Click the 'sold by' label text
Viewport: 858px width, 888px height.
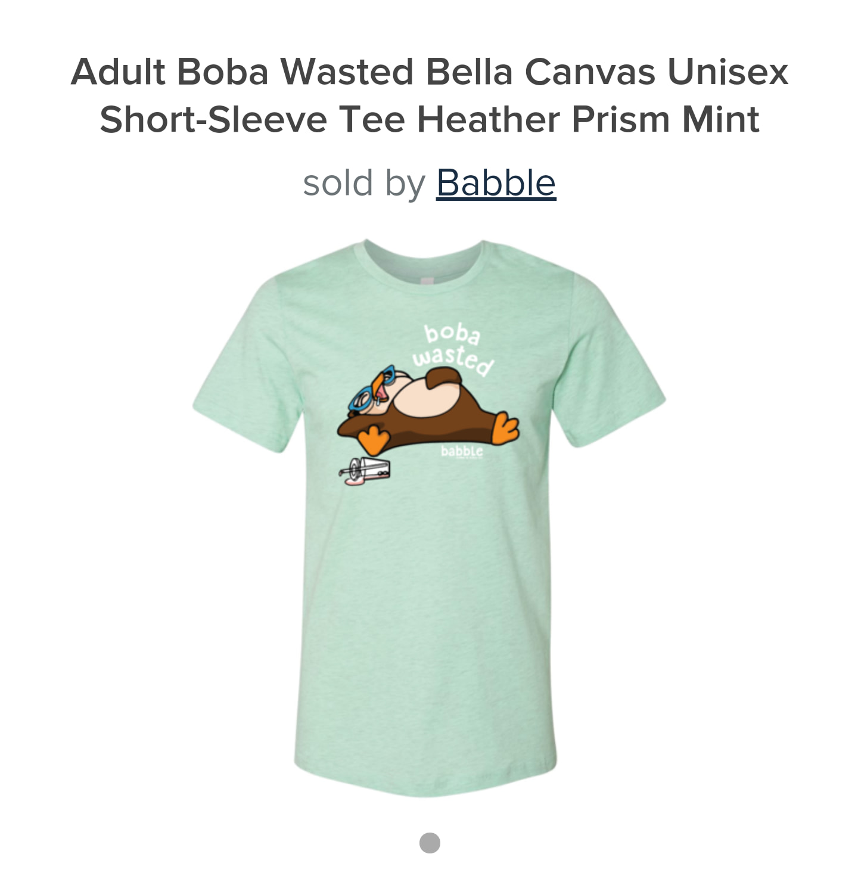pos(363,182)
